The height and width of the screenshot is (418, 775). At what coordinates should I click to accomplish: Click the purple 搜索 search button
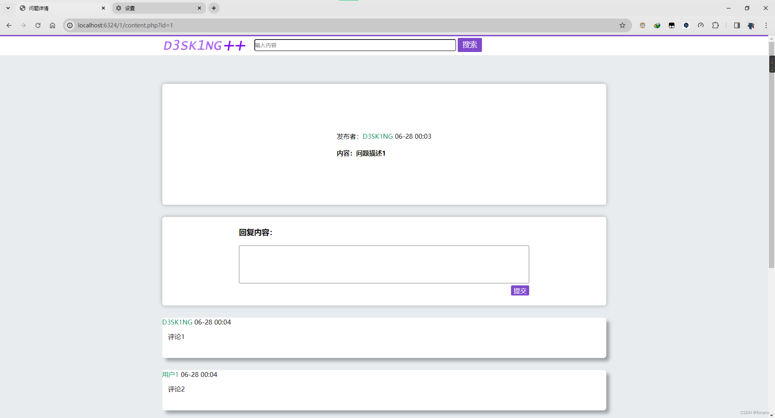[469, 45]
